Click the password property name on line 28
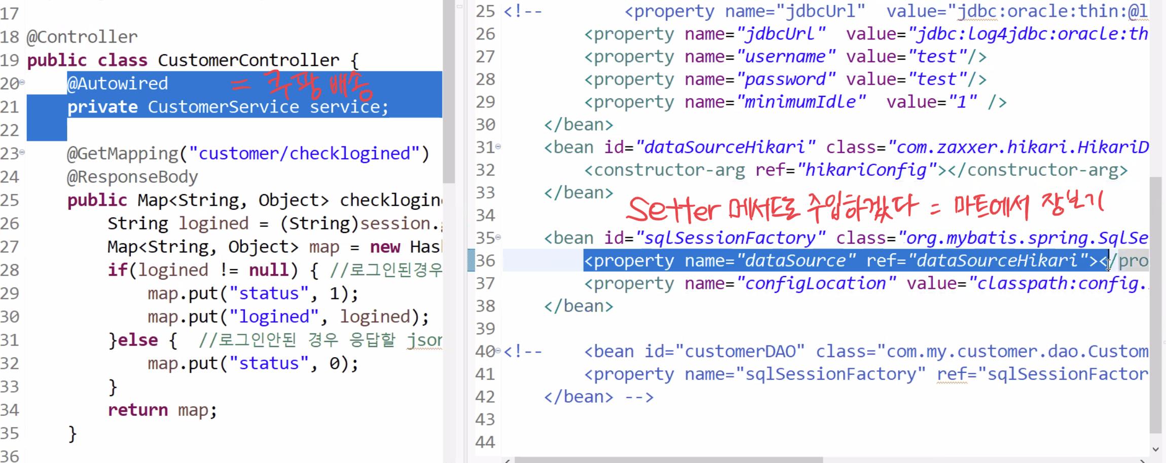 click(785, 80)
